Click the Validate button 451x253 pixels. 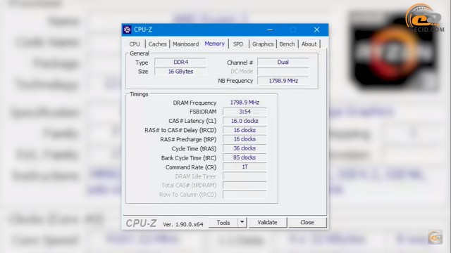click(267, 222)
